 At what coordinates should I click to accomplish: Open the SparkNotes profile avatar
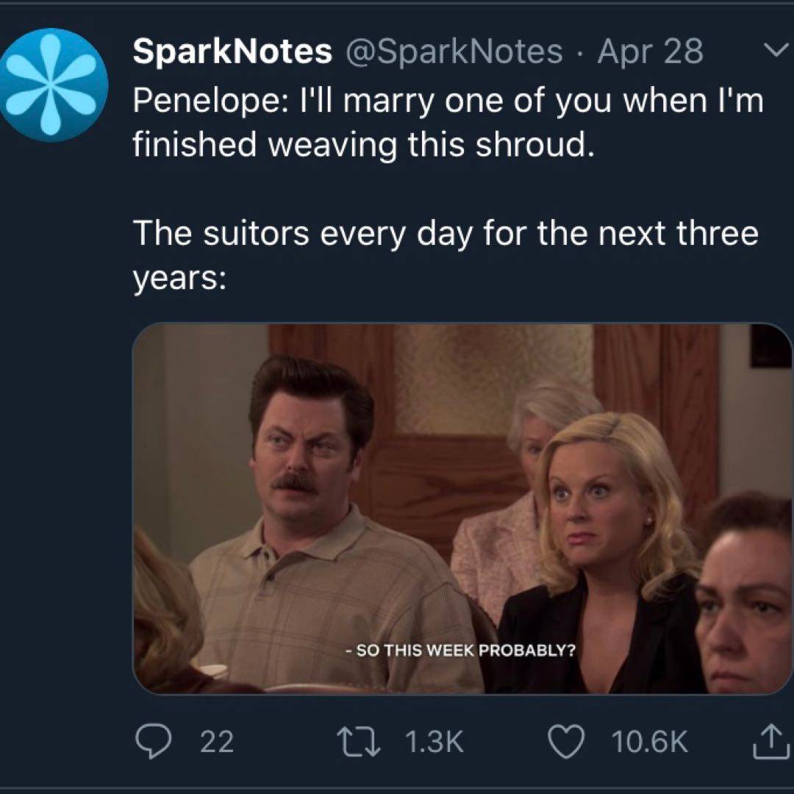[x=54, y=85]
